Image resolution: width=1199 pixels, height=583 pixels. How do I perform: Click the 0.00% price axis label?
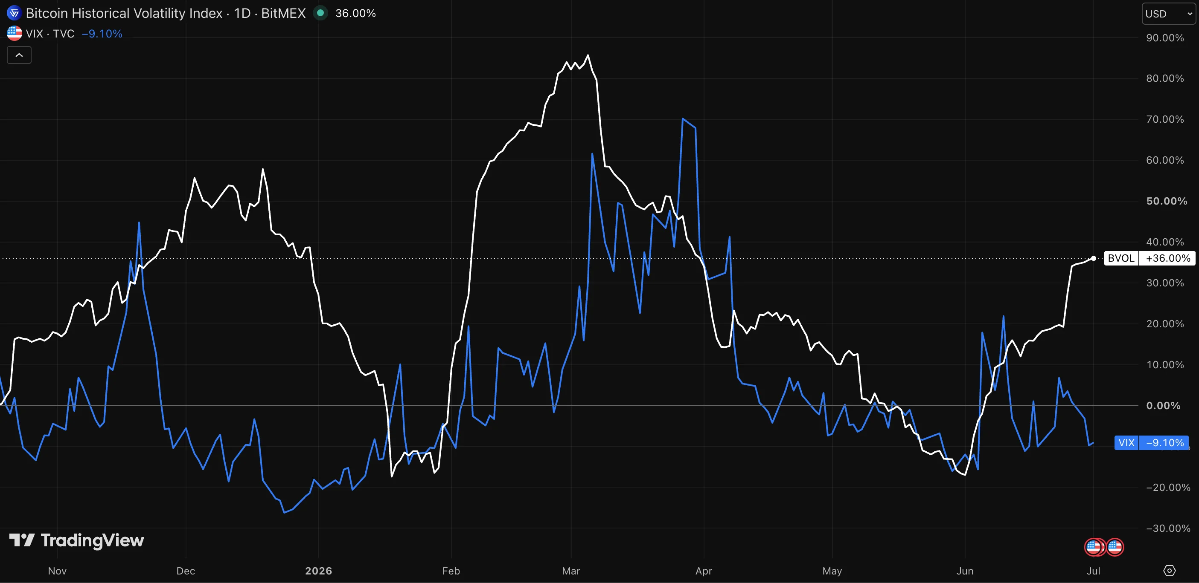[1163, 405]
